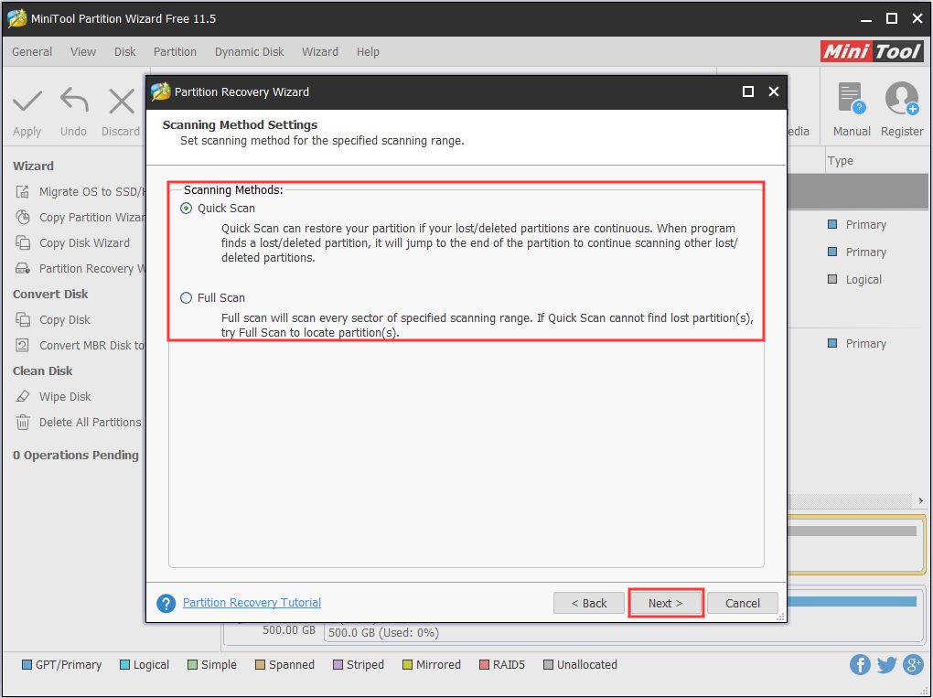Screen dimensions: 933x698
Task: Click the Delete All Partitions trash icon
Action: 23,422
